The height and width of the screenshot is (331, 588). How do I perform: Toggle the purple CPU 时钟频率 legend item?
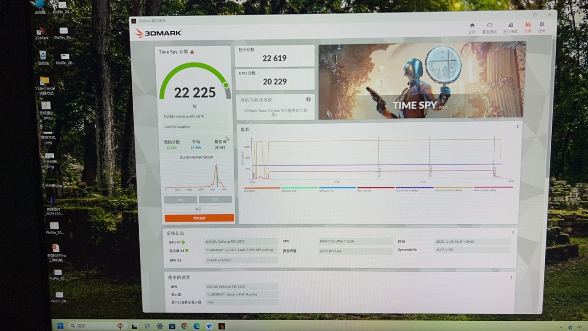point(414,189)
